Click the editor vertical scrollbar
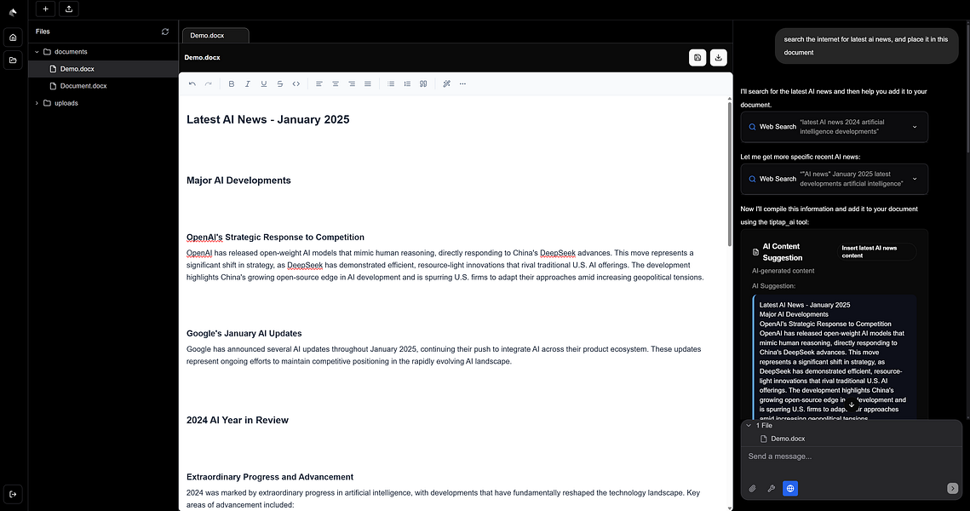The width and height of the screenshot is (970, 511). 729,174
